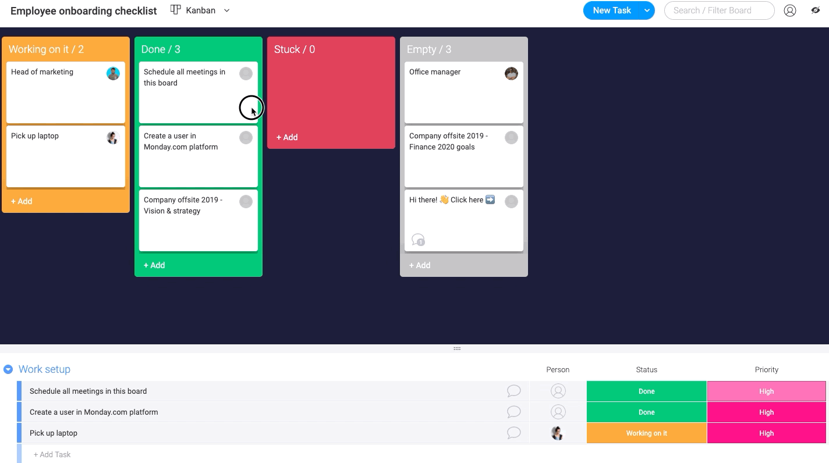The image size is (829, 463).
Task: Click the Done / 3 column header
Action: click(161, 49)
